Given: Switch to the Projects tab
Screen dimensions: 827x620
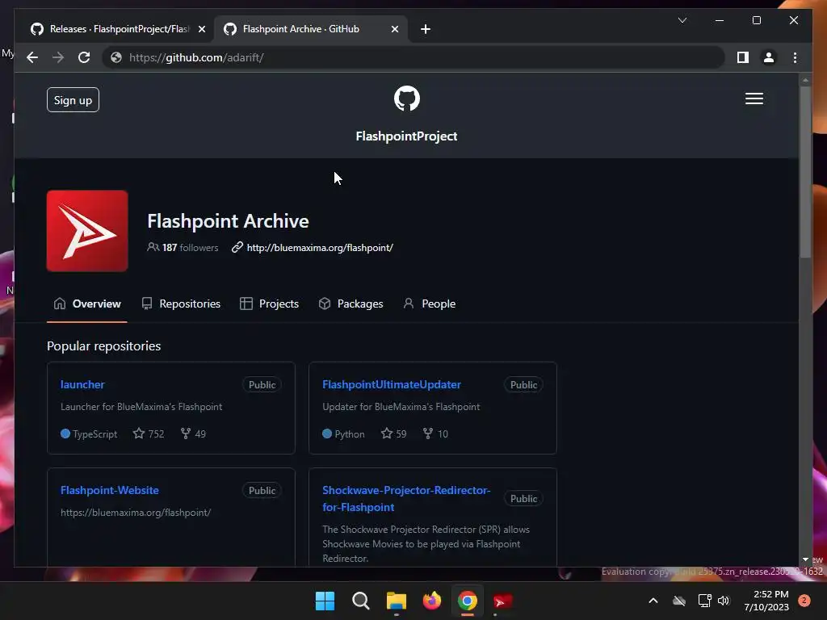Looking at the screenshot, I should click(x=269, y=304).
